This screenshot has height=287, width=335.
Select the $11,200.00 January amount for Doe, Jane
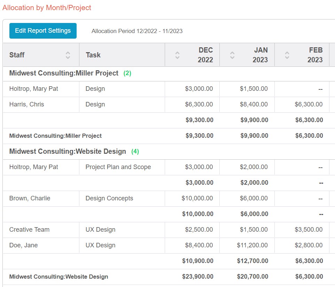tap(252, 245)
